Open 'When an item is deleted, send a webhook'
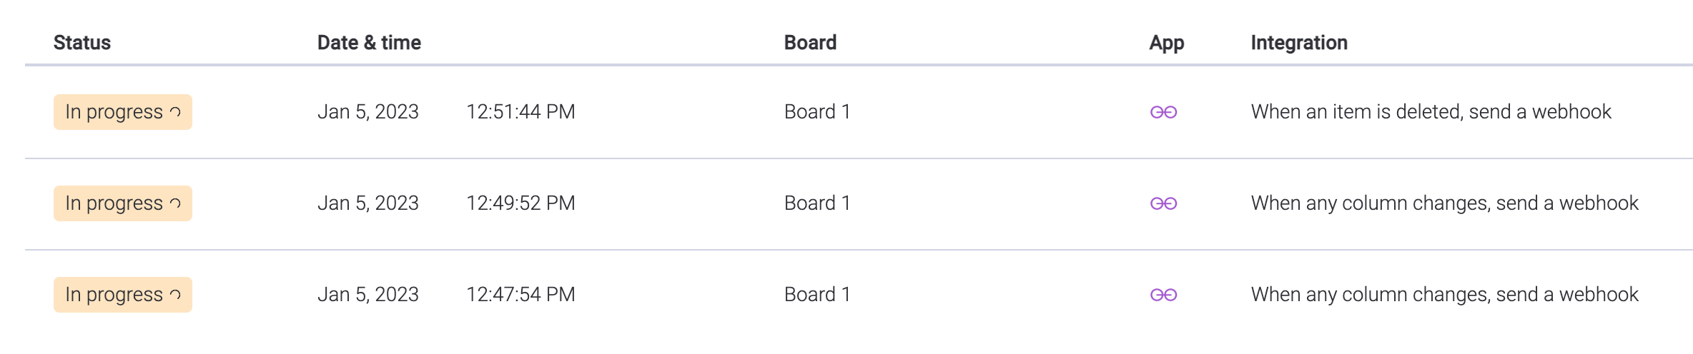 [1431, 112]
